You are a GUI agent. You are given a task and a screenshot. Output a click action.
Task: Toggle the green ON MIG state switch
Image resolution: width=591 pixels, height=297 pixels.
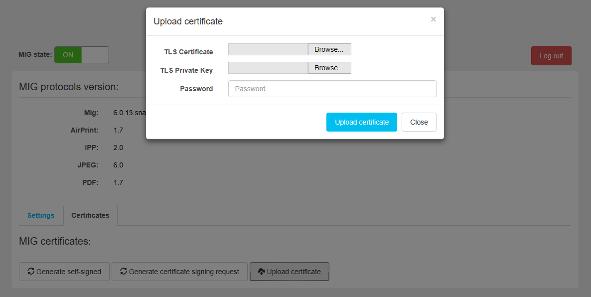(68, 55)
